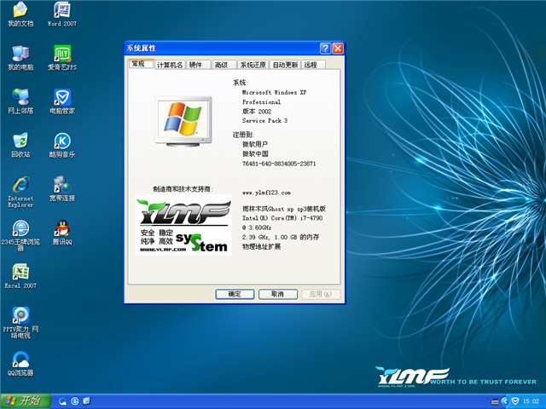Switch to the 远程 tab
The image size is (546, 409).
pyautogui.click(x=313, y=65)
